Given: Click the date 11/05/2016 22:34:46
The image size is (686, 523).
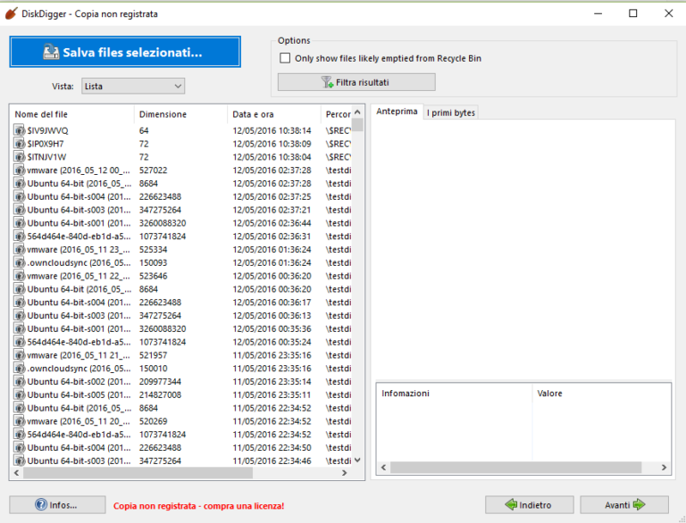Looking at the screenshot, I should 272,461.
